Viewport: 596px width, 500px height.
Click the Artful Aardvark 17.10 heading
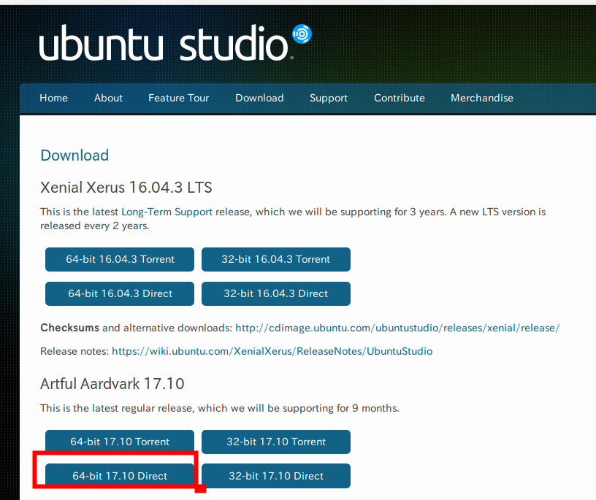(112, 384)
